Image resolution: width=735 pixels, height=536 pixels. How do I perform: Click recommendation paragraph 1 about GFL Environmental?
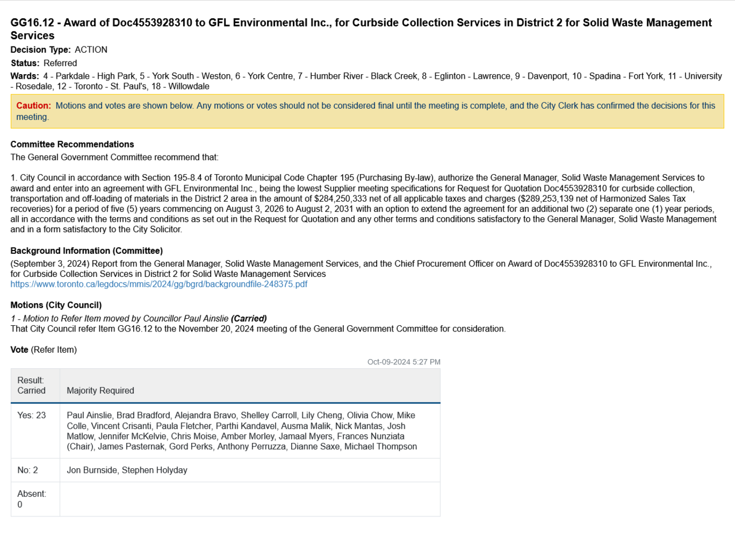[x=363, y=203]
